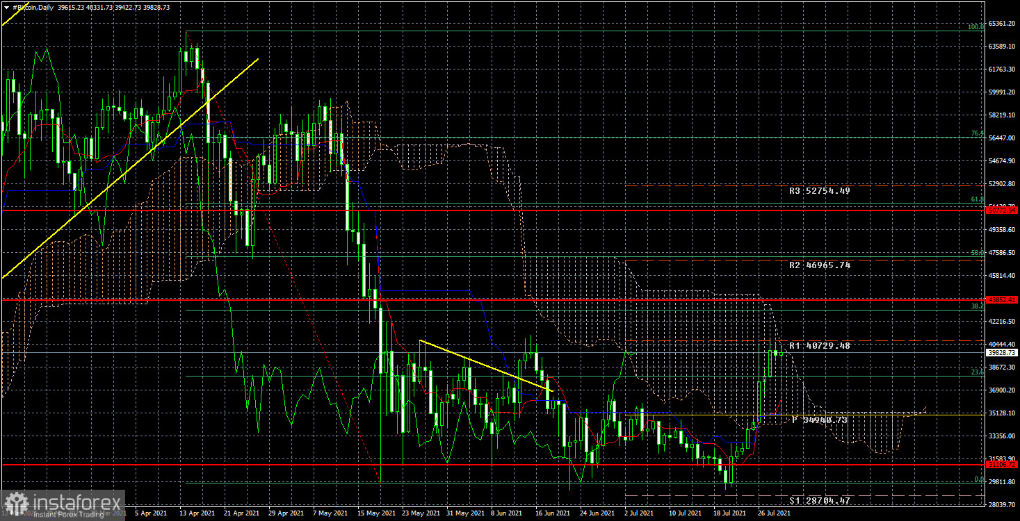Click the 50.0 Fibonacci level label

coord(977,253)
